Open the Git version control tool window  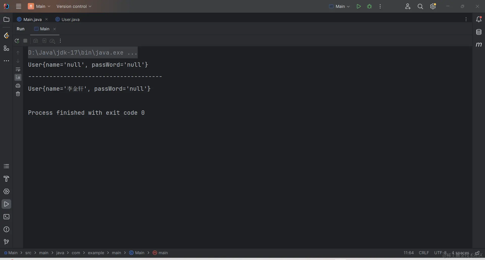(x=7, y=242)
